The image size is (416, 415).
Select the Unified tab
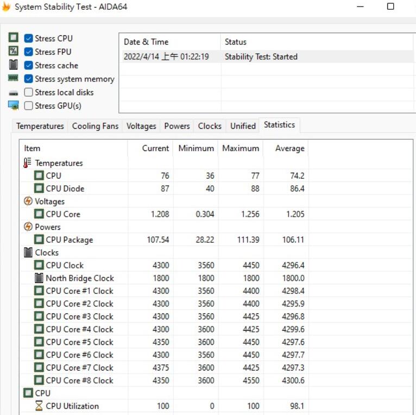click(243, 126)
